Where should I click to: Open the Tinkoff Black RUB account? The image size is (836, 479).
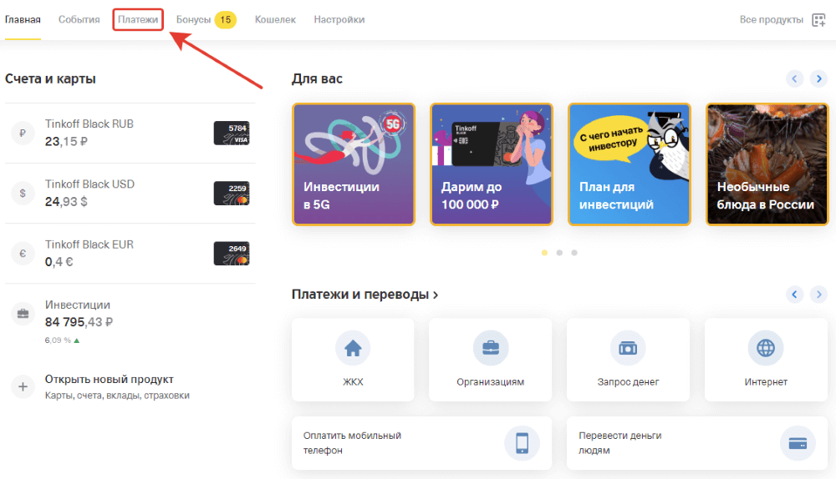[130, 133]
